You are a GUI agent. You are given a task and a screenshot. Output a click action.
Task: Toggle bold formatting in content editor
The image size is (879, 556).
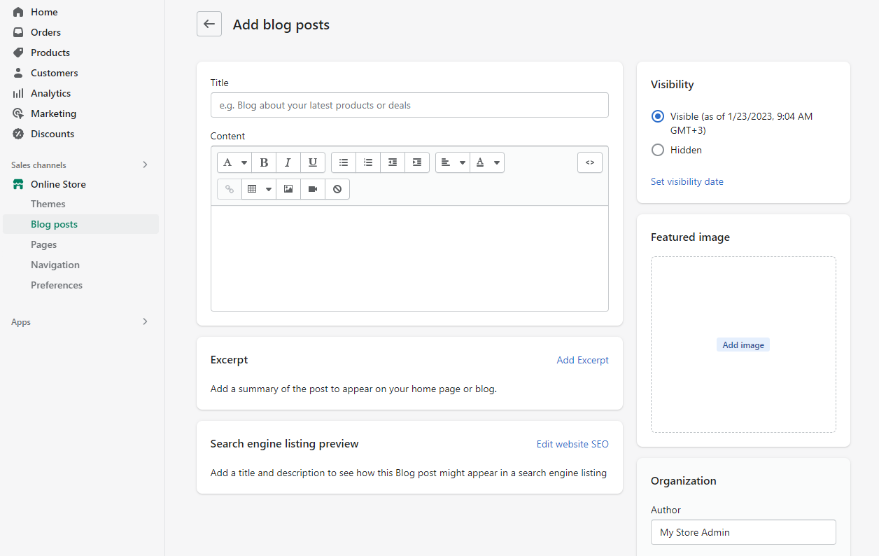[264, 162]
